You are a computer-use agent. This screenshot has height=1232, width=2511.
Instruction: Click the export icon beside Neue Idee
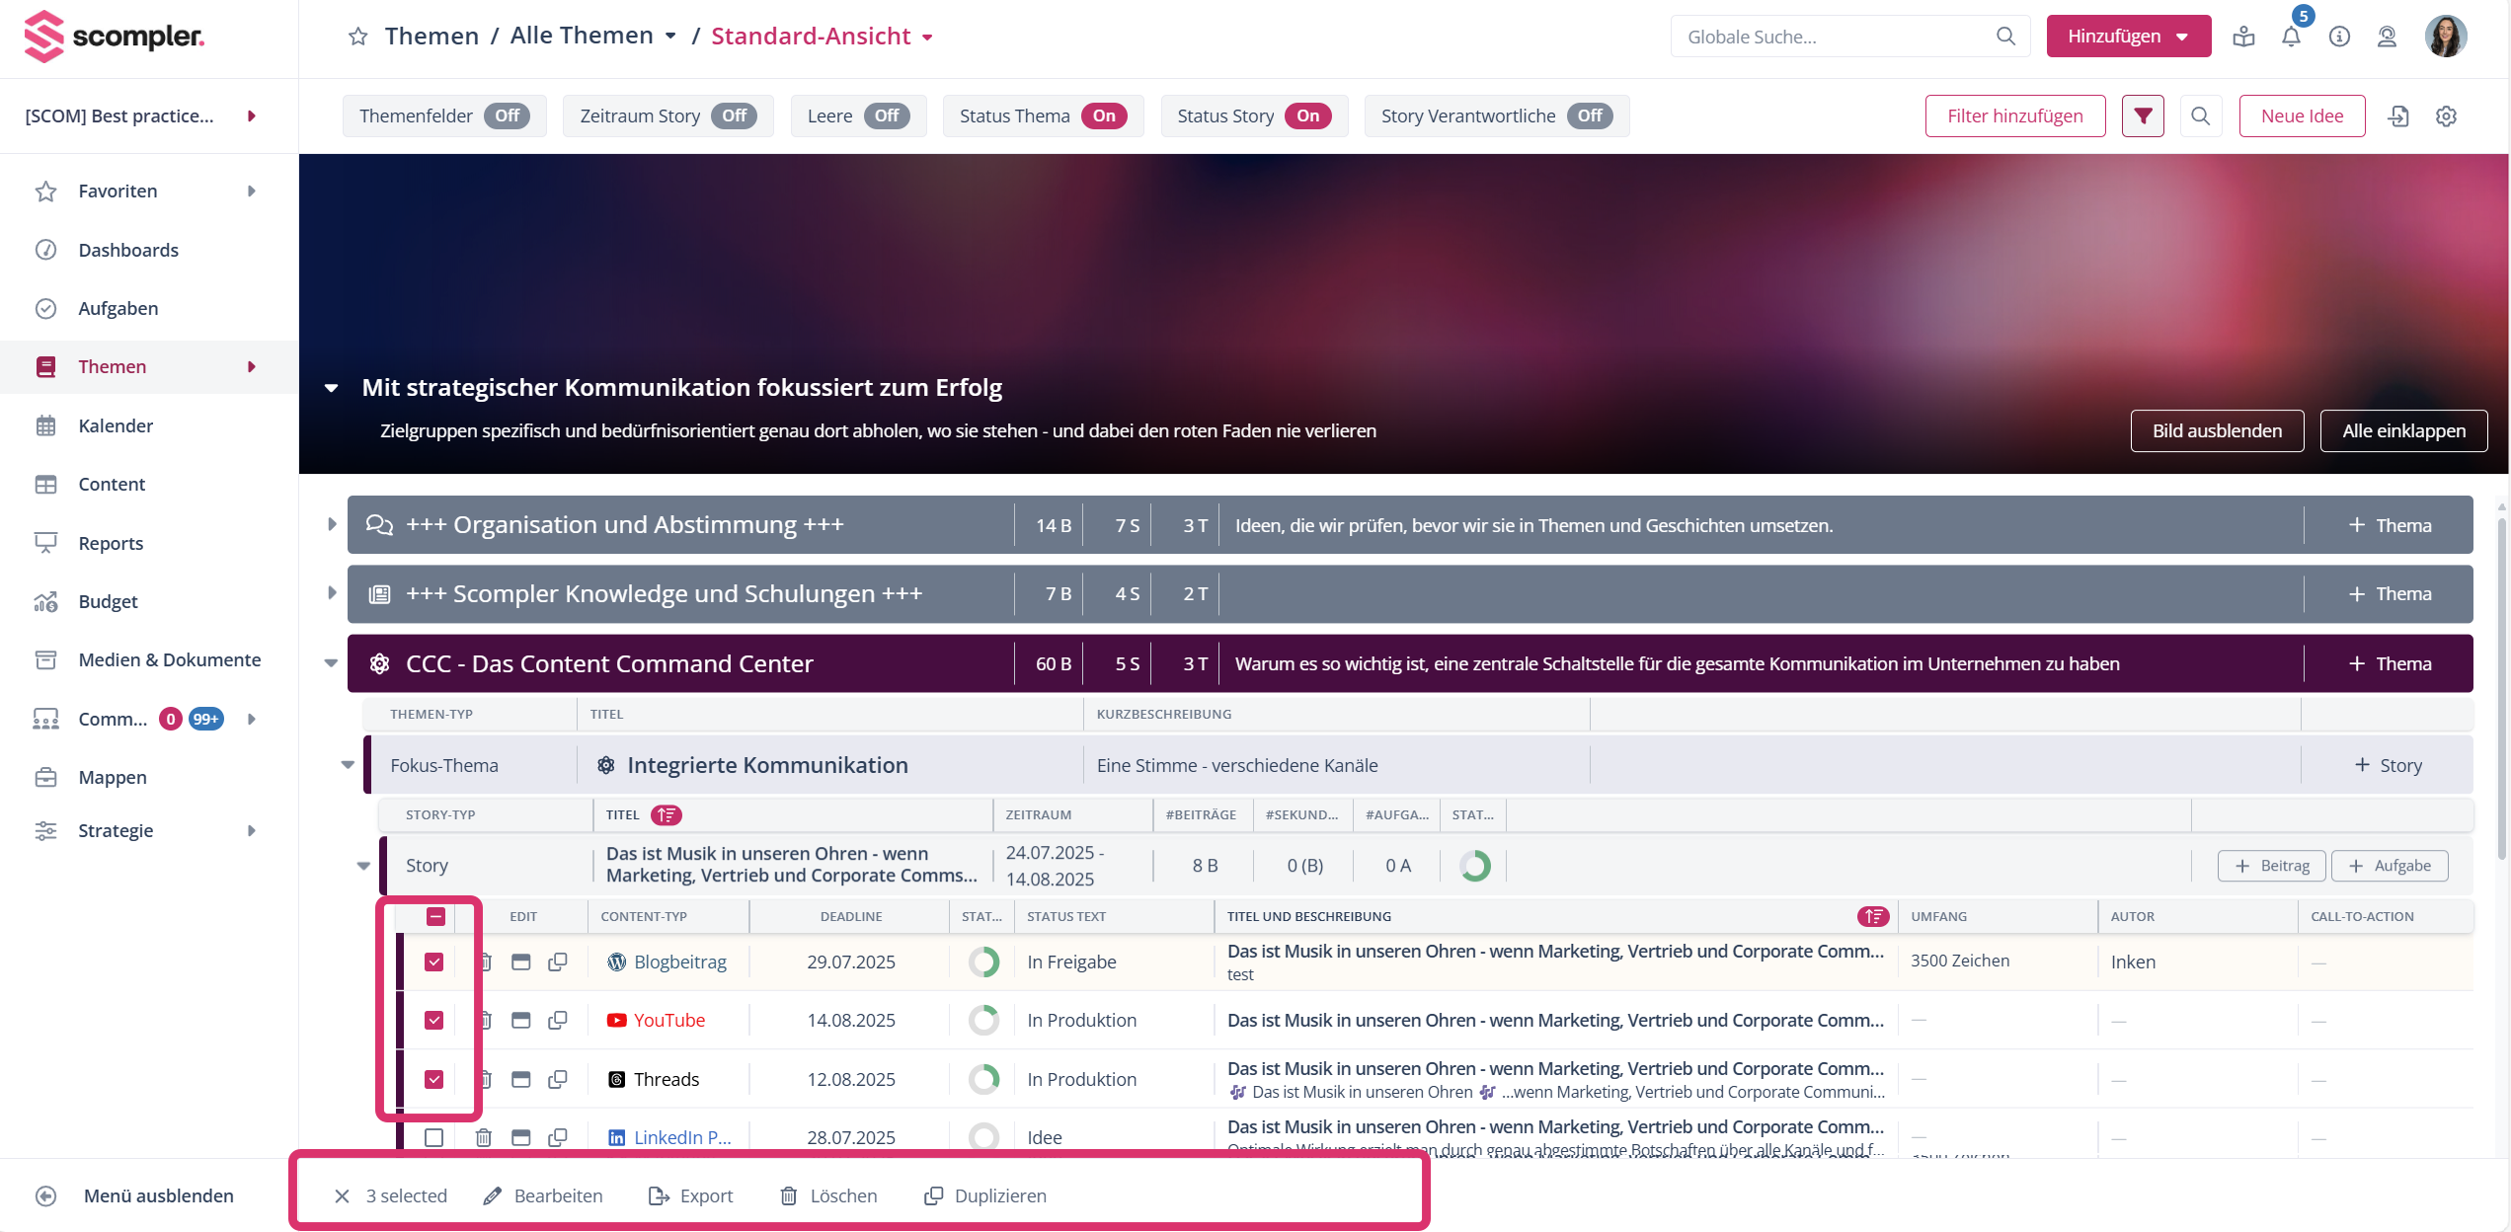click(2398, 116)
